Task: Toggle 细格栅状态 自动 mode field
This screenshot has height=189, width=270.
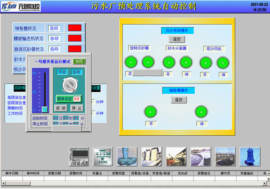Action: (54, 28)
